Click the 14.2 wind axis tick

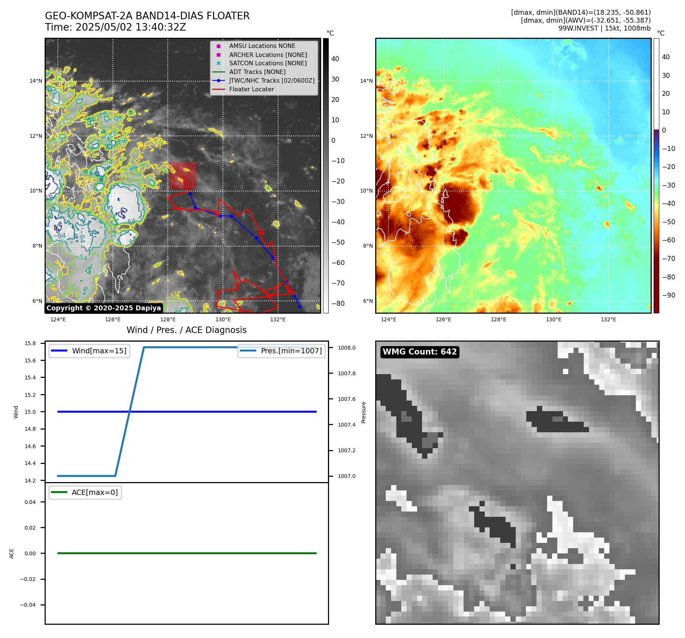click(x=30, y=481)
